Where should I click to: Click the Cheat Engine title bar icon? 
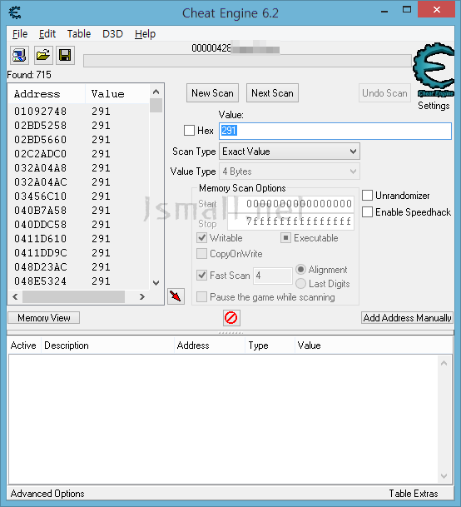pyautogui.click(x=15, y=12)
